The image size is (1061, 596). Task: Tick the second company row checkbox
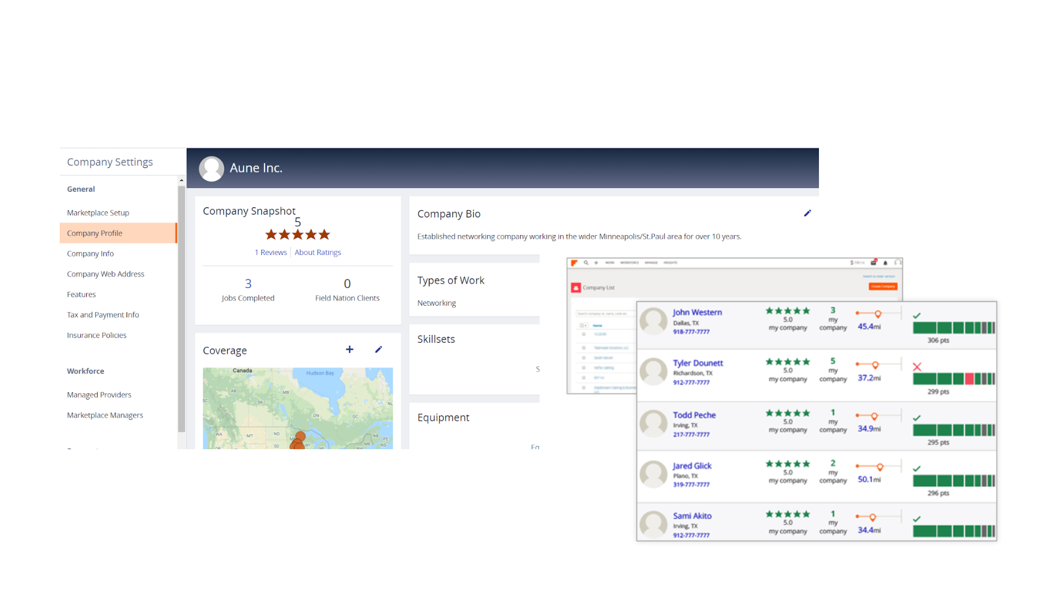(x=584, y=348)
